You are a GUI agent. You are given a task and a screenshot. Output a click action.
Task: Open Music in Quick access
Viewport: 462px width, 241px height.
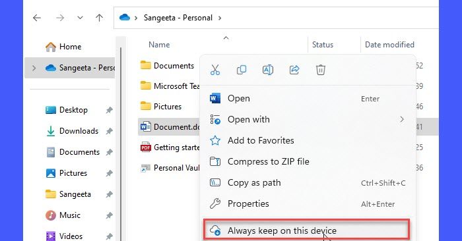(x=63, y=215)
